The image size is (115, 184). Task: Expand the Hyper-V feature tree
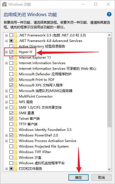click(7, 52)
